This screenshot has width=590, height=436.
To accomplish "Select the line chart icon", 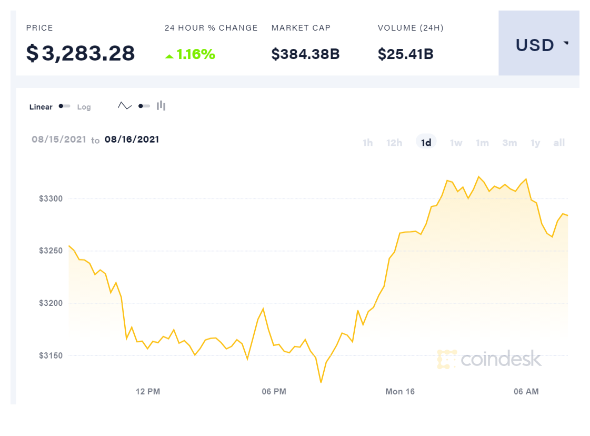I will pyautogui.click(x=125, y=106).
